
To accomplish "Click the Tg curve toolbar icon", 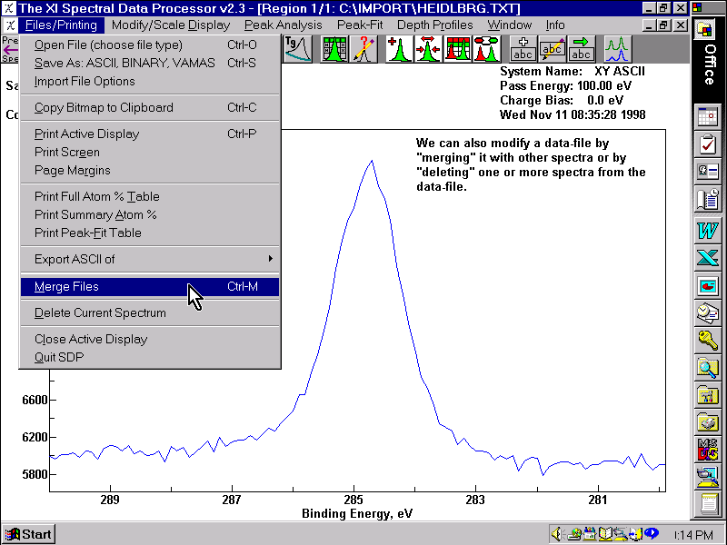I will 297,48.
